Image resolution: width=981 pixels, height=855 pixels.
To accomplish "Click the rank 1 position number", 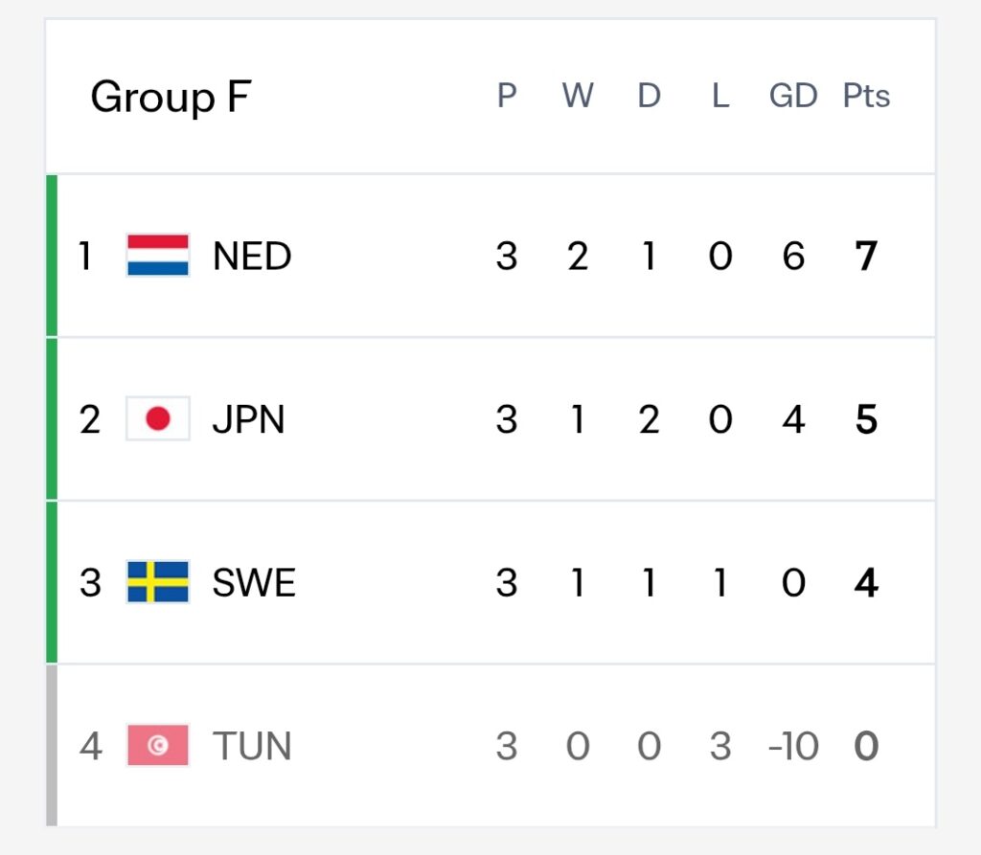I will tap(85, 256).
